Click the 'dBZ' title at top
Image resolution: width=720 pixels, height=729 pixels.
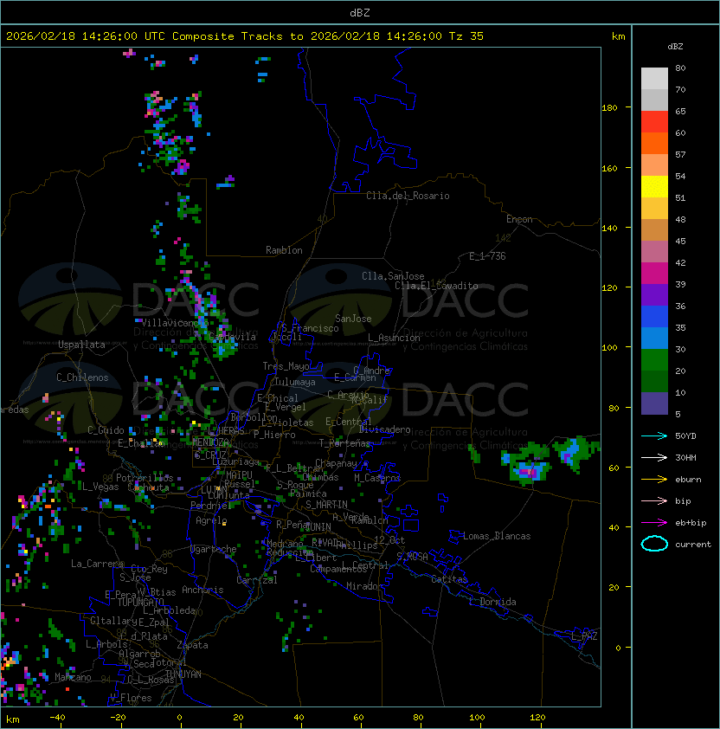pos(360,13)
